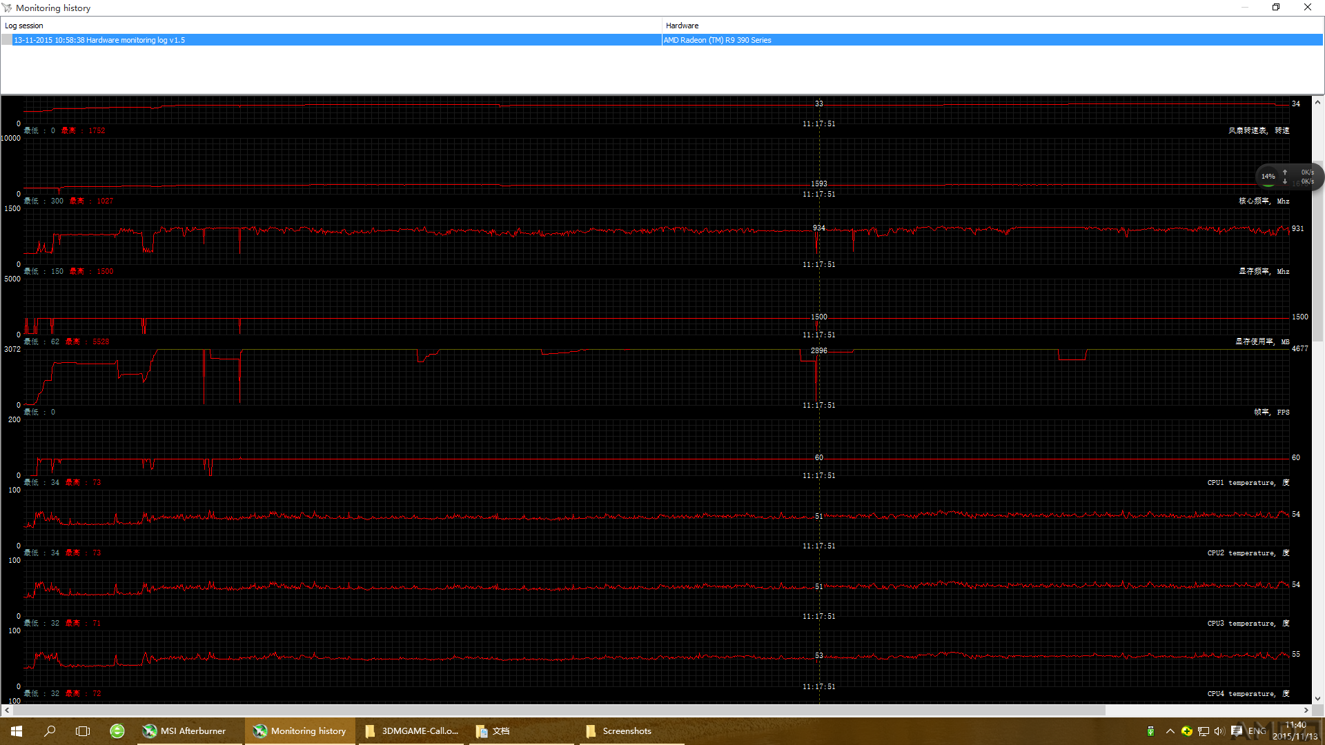Restore down the Monitoring history window
Screen dimensions: 1325x745
[x=1276, y=8]
